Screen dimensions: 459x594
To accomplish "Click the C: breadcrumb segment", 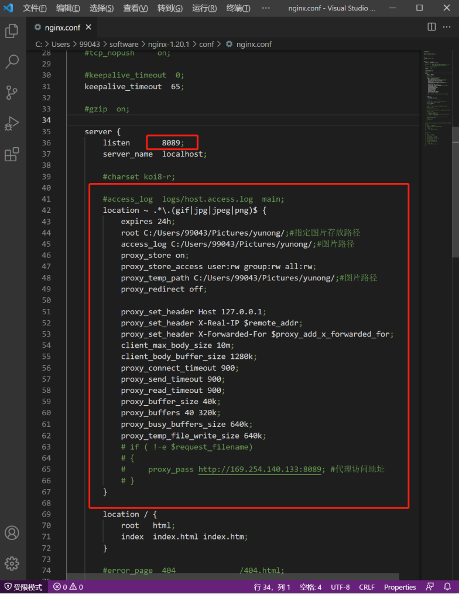I will 39,45.
